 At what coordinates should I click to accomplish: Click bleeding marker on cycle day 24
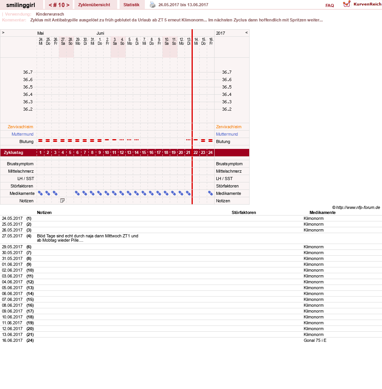pyautogui.click(x=210, y=141)
